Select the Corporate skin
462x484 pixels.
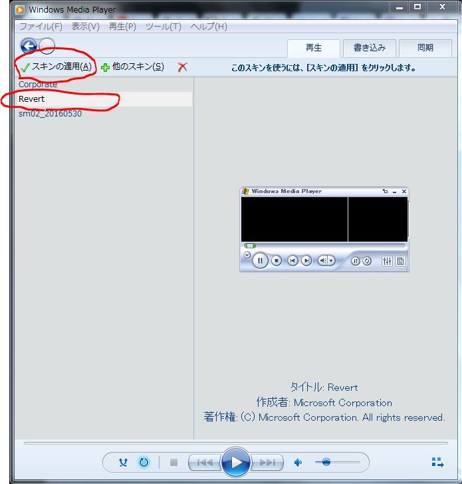click(38, 85)
